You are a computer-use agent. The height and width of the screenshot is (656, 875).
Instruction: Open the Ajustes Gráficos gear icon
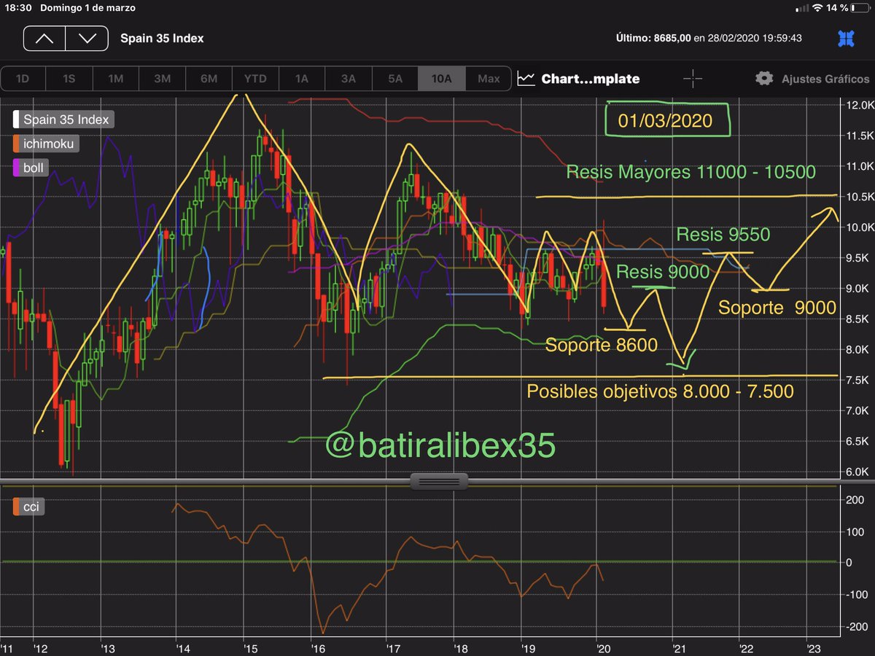tap(763, 79)
